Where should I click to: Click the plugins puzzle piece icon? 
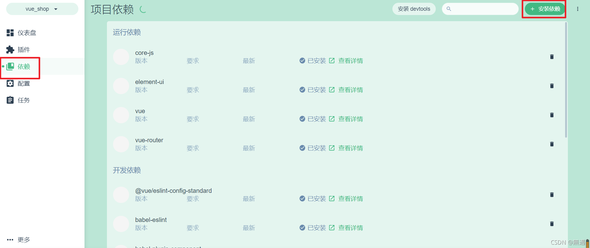(10, 50)
